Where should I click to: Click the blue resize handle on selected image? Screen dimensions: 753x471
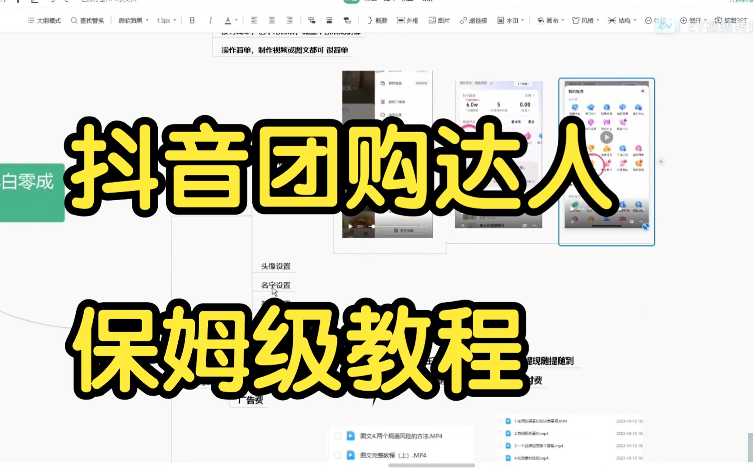(x=646, y=226)
